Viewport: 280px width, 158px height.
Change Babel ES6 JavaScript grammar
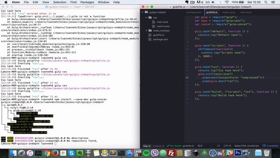(x=246, y=146)
